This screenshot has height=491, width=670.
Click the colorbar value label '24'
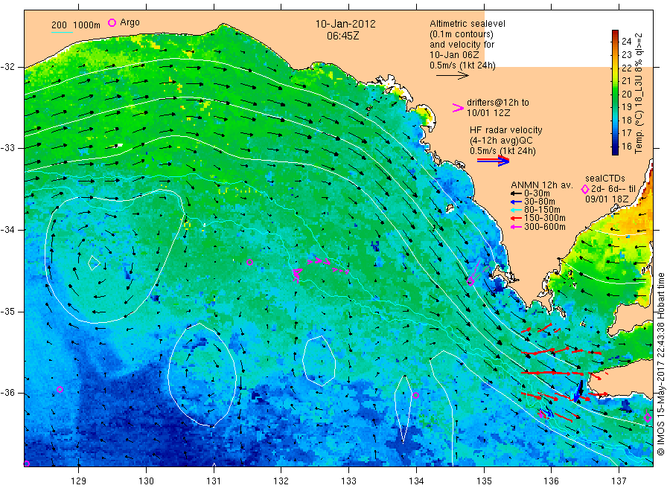pos(626,42)
